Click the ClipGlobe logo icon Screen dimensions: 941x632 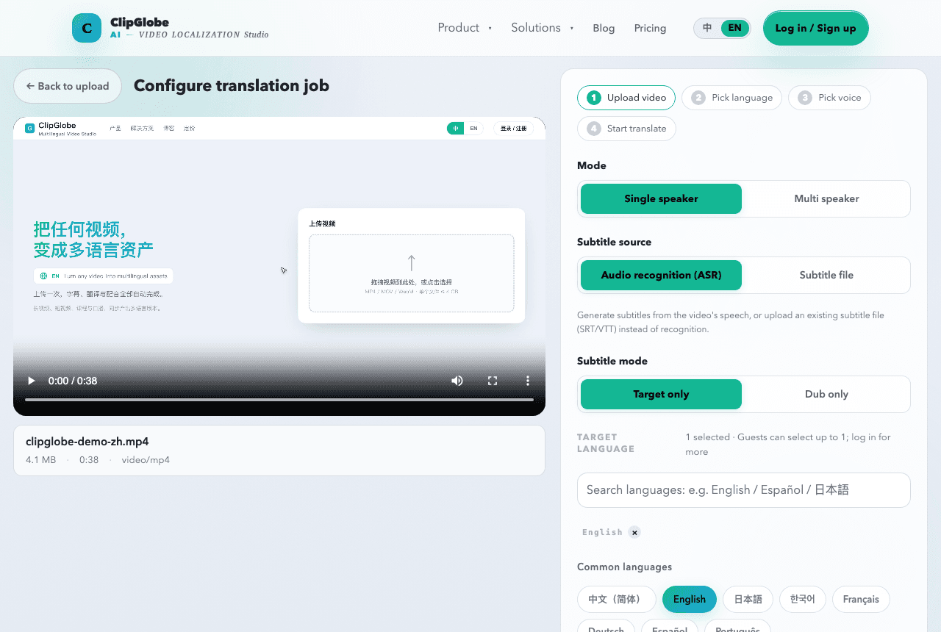click(87, 28)
